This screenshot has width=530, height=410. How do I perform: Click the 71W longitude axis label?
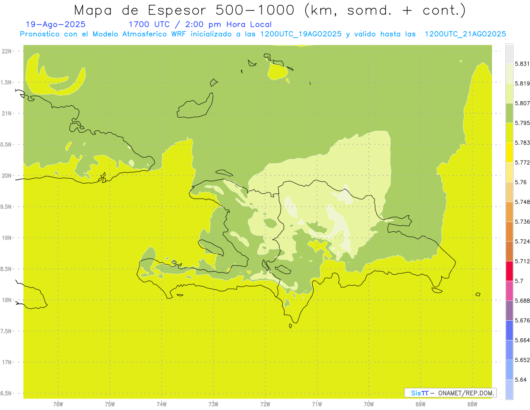tap(317, 404)
